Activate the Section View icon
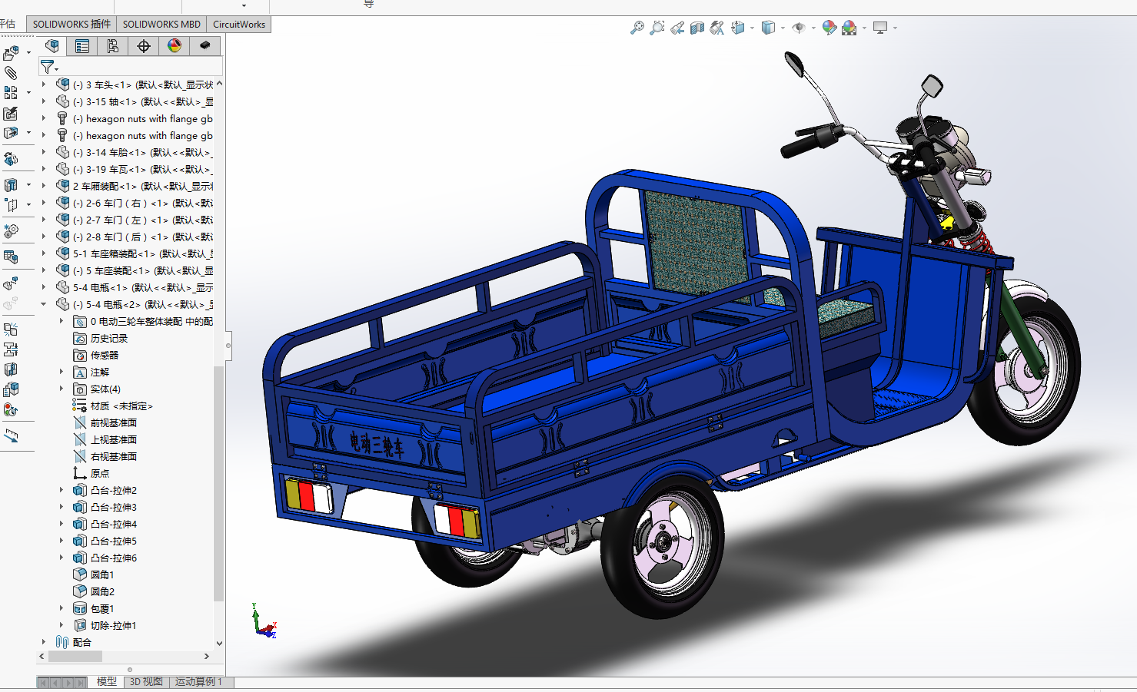This screenshot has height=692, width=1137. 697,28
